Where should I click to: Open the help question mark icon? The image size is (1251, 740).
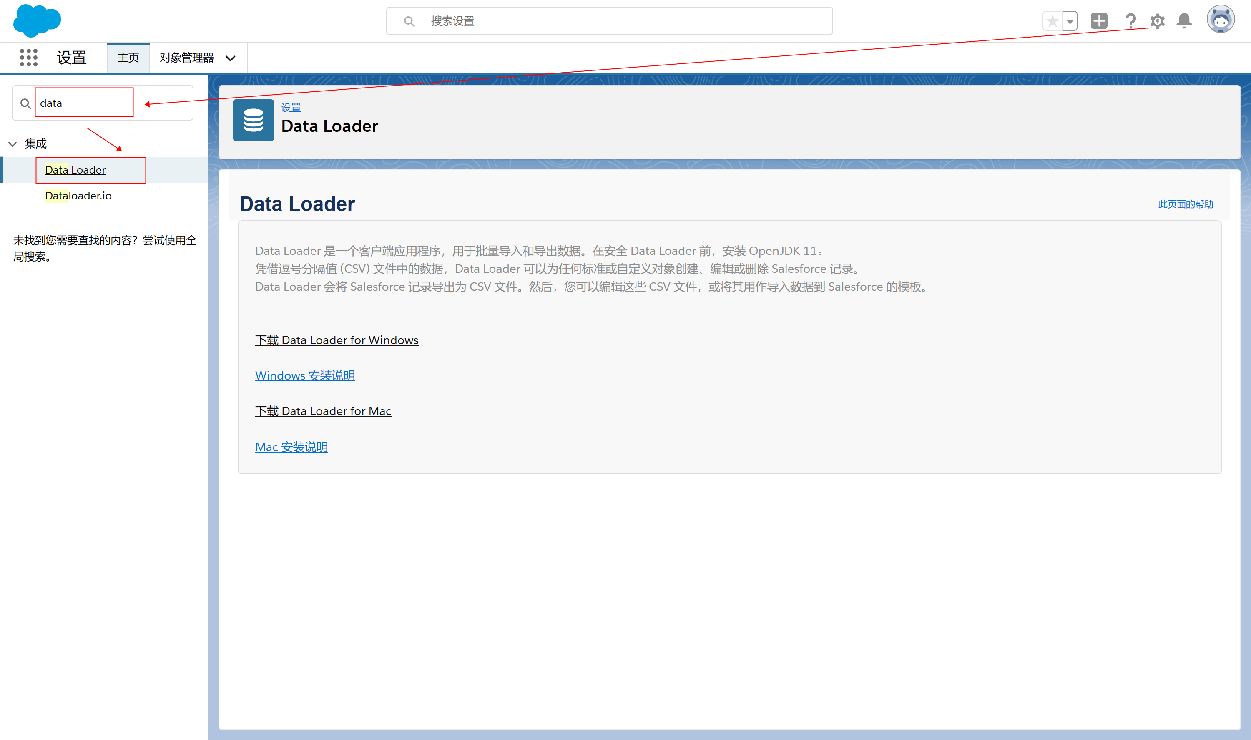click(1130, 20)
